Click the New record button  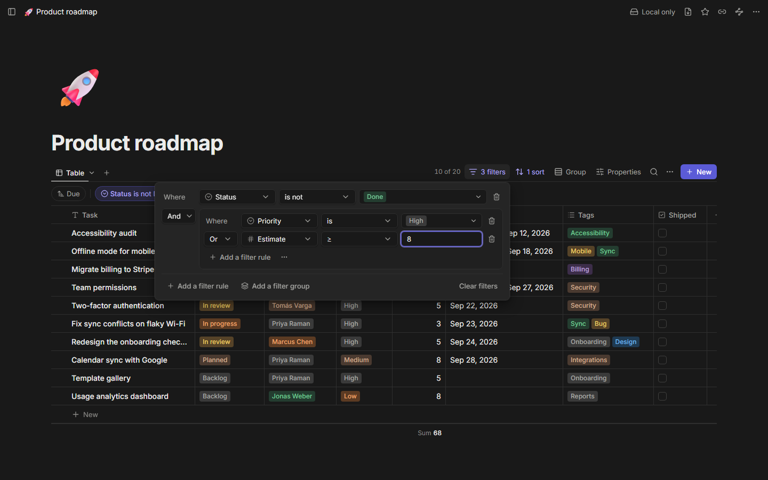(699, 172)
